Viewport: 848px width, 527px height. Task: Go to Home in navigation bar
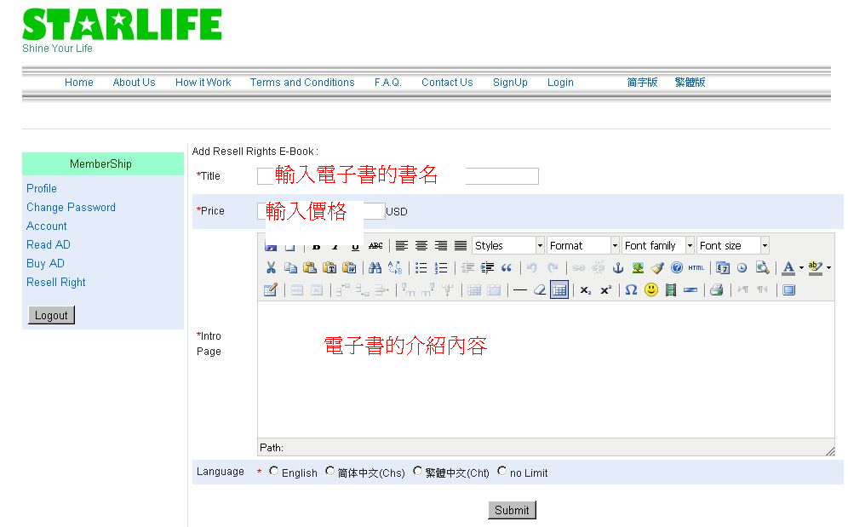pyautogui.click(x=79, y=83)
